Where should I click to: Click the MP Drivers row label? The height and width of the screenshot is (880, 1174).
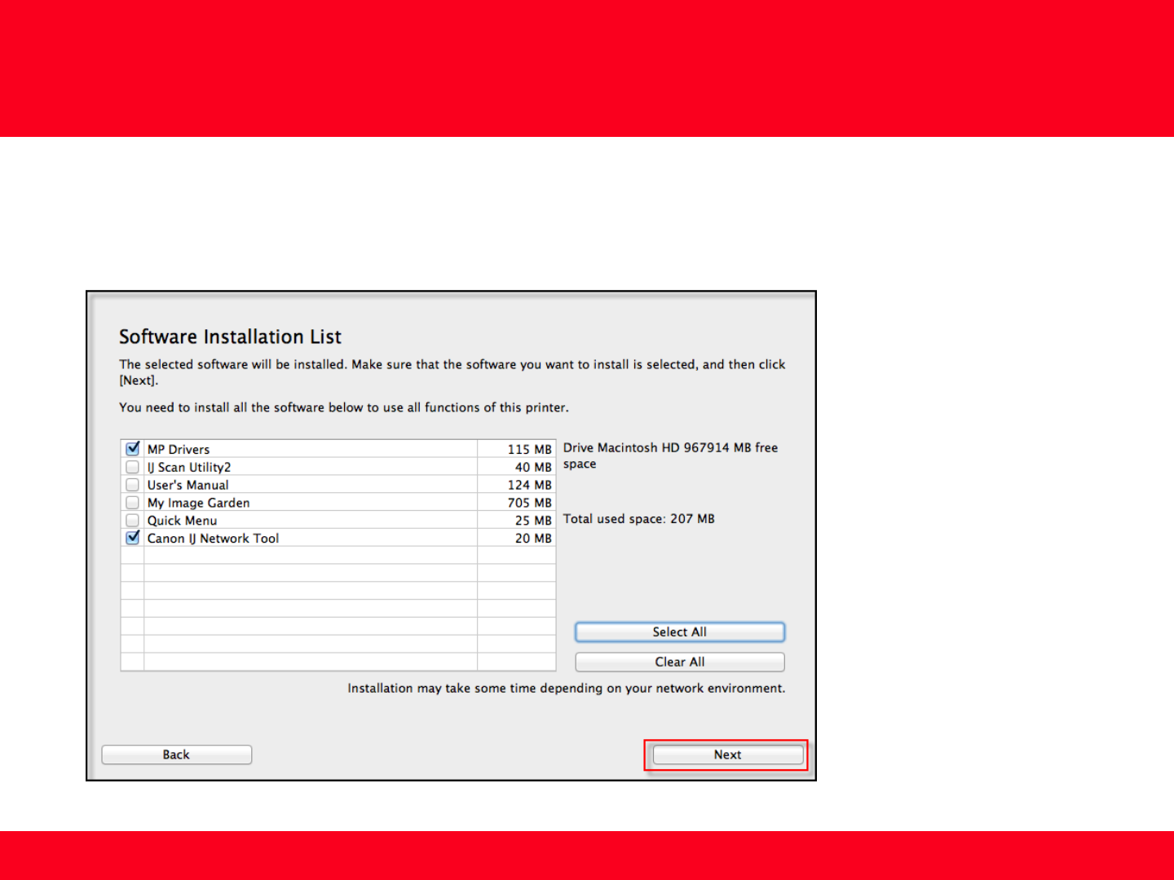click(x=179, y=450)
